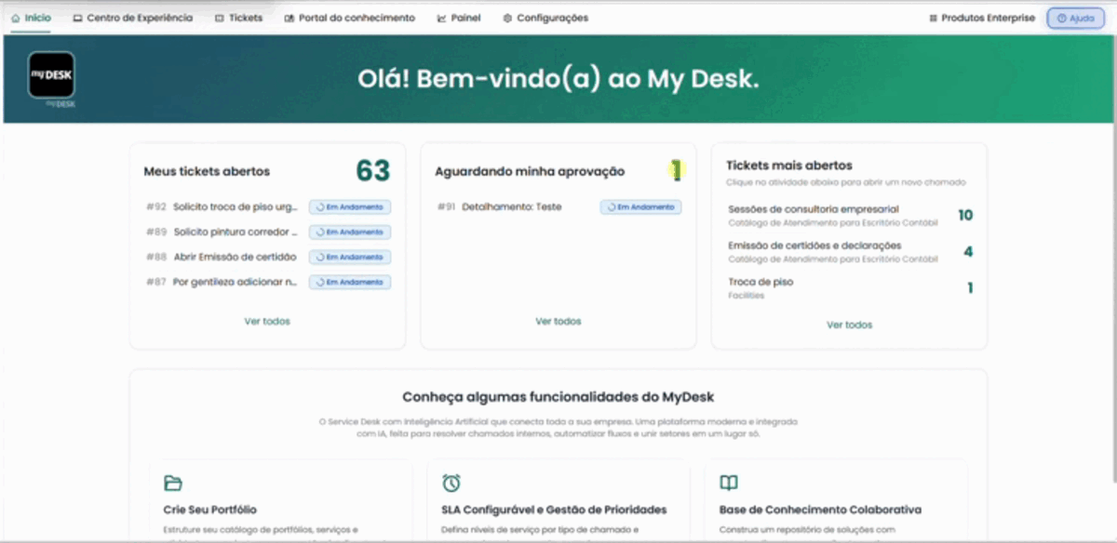This screenshot has width=1117, height=543.
Task: Click the folder icon above Crie Seu Portfólio
Action: (x=172, y=483)
